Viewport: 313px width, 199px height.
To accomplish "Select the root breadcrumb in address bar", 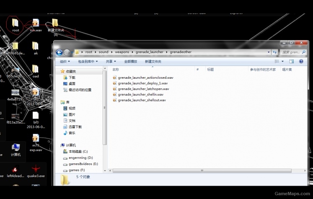I will coord(89,52).
